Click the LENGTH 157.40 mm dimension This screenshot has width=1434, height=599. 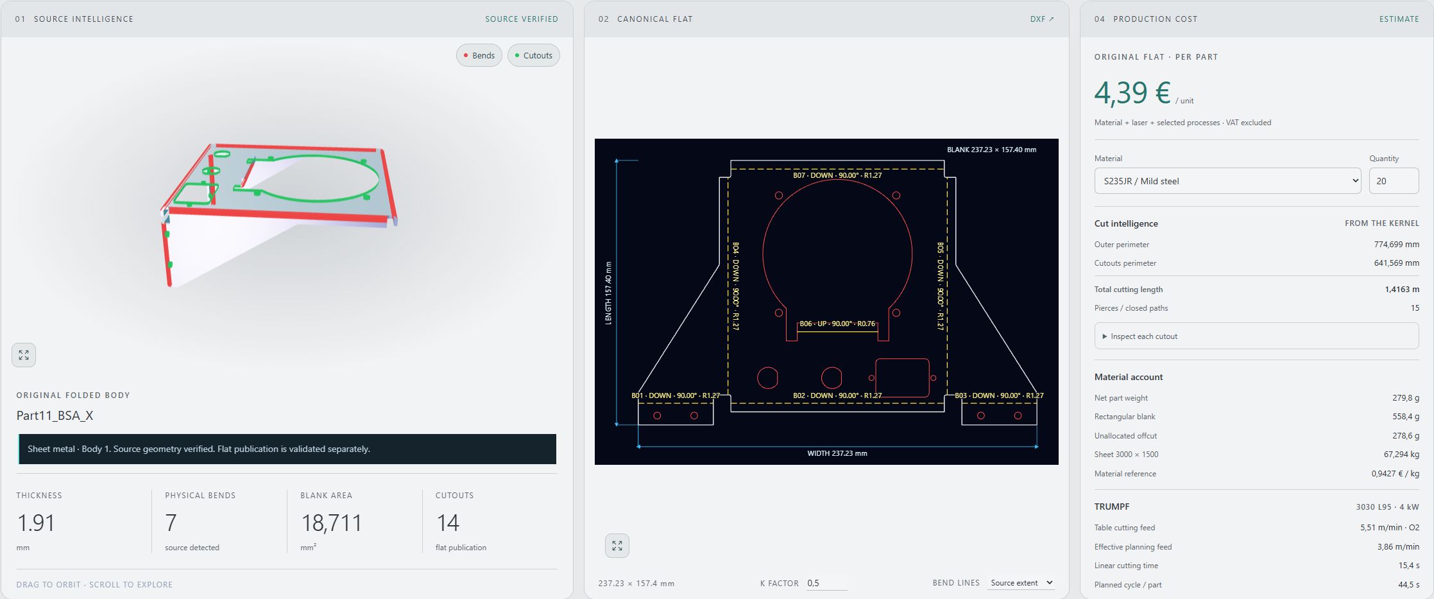pos(608,293)
